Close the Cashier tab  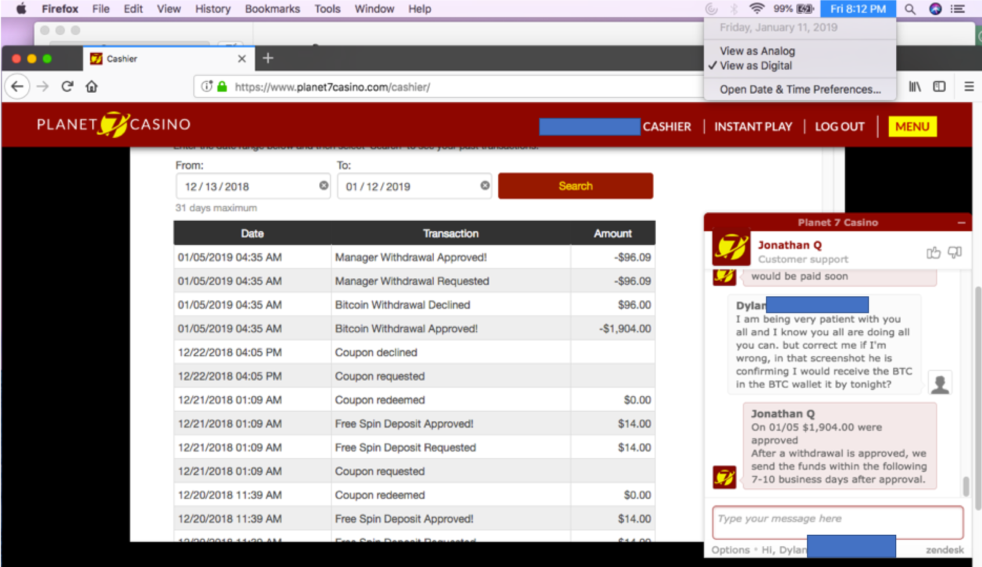click(242, 58)
